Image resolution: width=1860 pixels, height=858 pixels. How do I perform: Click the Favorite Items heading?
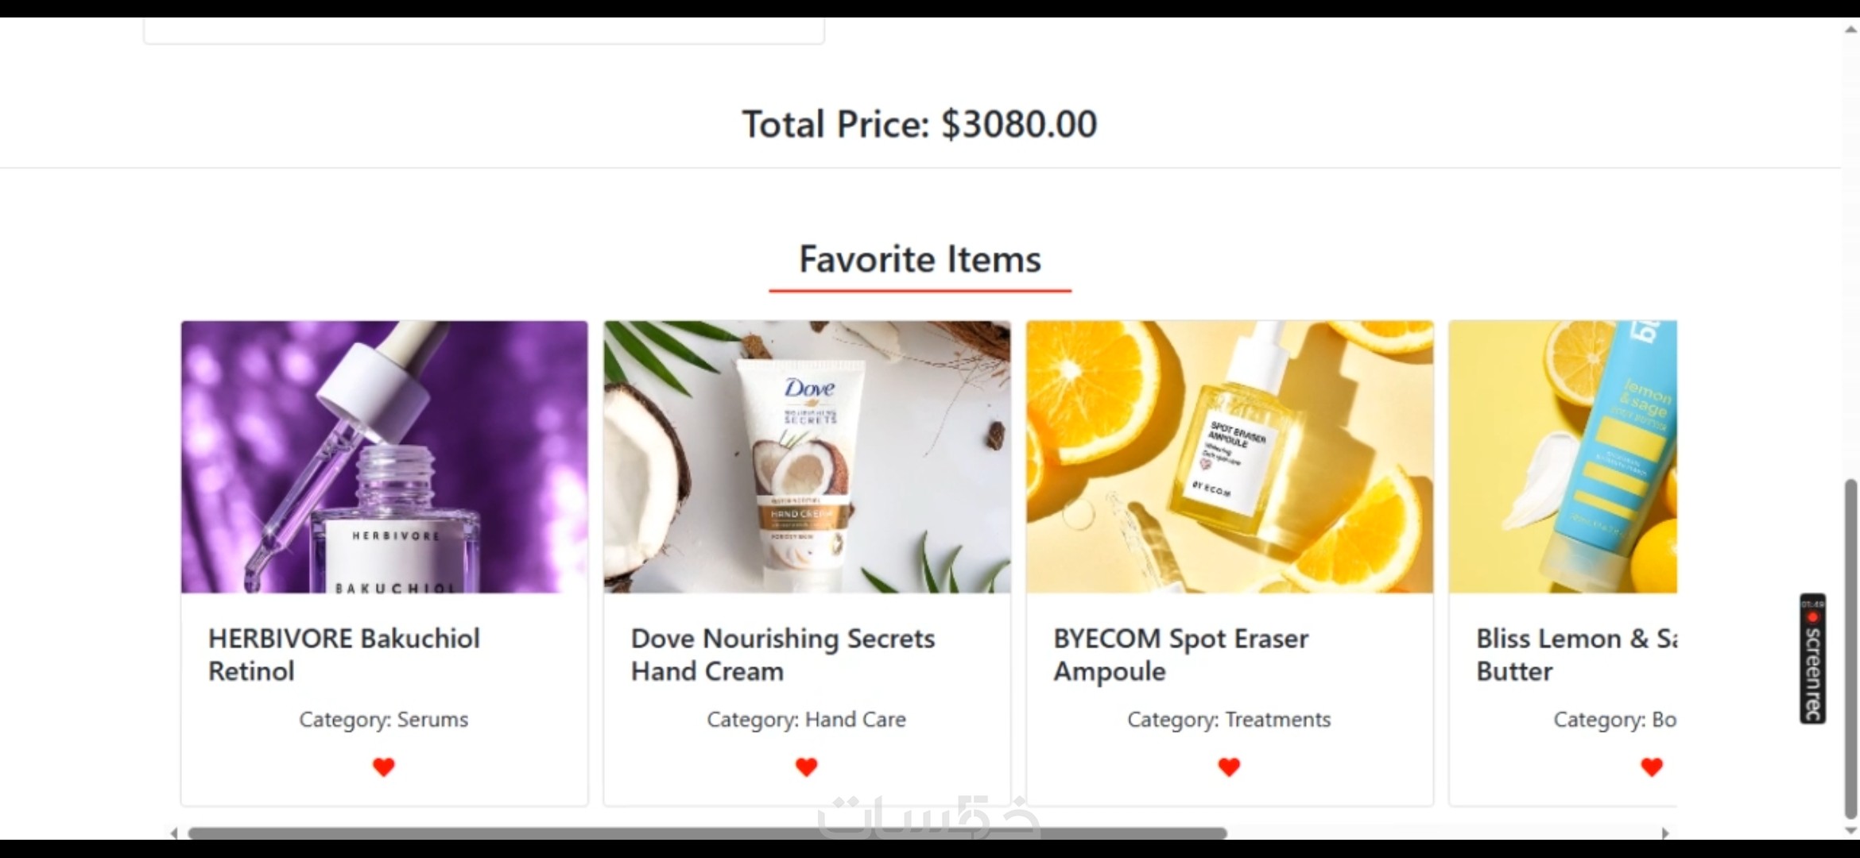click(920, 259)
